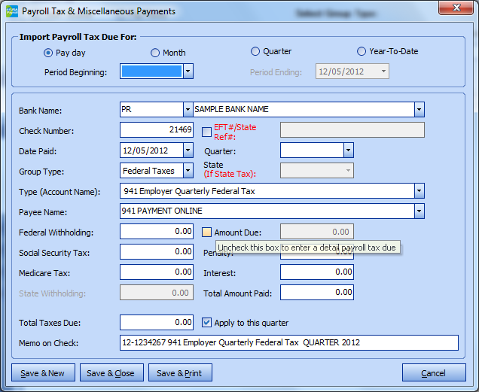Select Year-To-Date radio option
The height and width of the screenshot is (392, 479).
coord(362,52)
